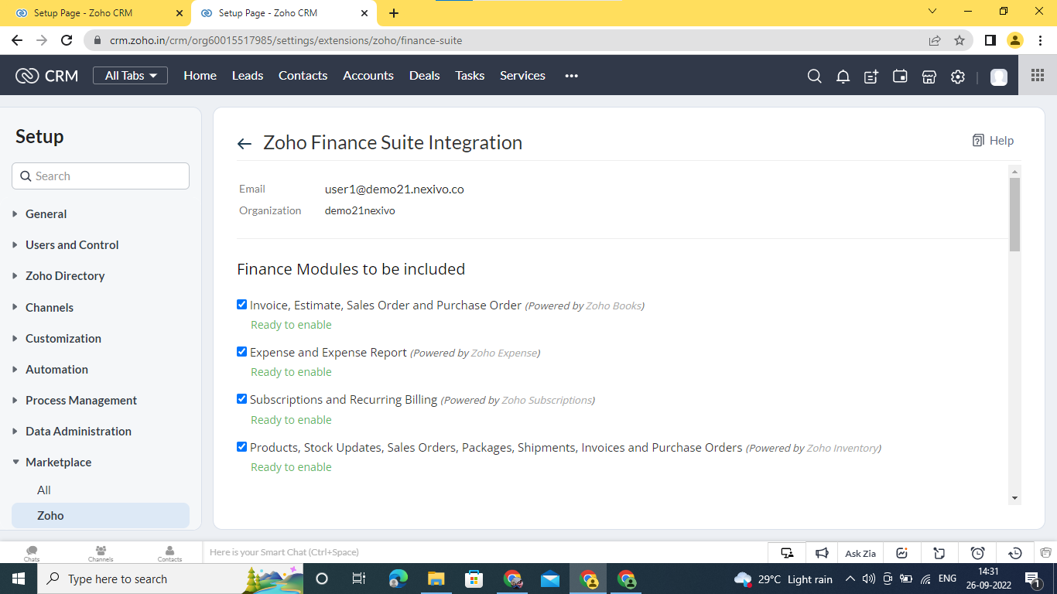The height and width of the screenshot is (594, 1057).
Task: Click the quick create record icon
Action: coord(871,76)
